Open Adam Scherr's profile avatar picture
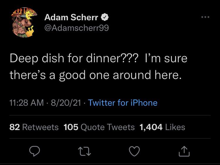Image resolution: width=220 pixels, height=165 pixels. [x=24, y=23]
